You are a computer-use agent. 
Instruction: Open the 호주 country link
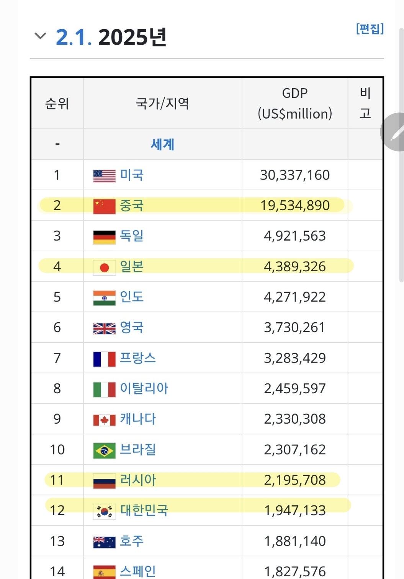click(132, 541)
